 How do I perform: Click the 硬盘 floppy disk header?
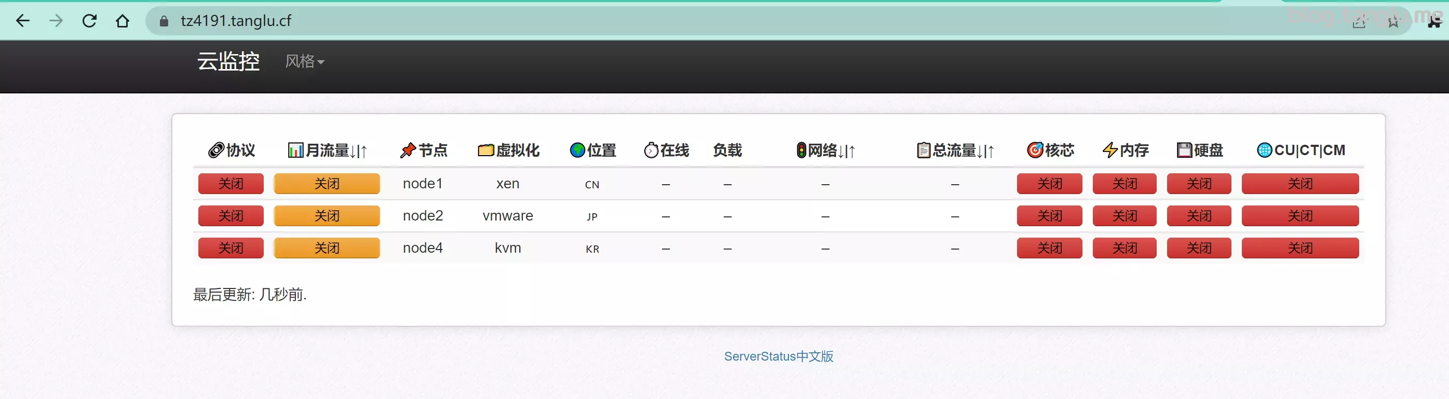click(1199, 150)
